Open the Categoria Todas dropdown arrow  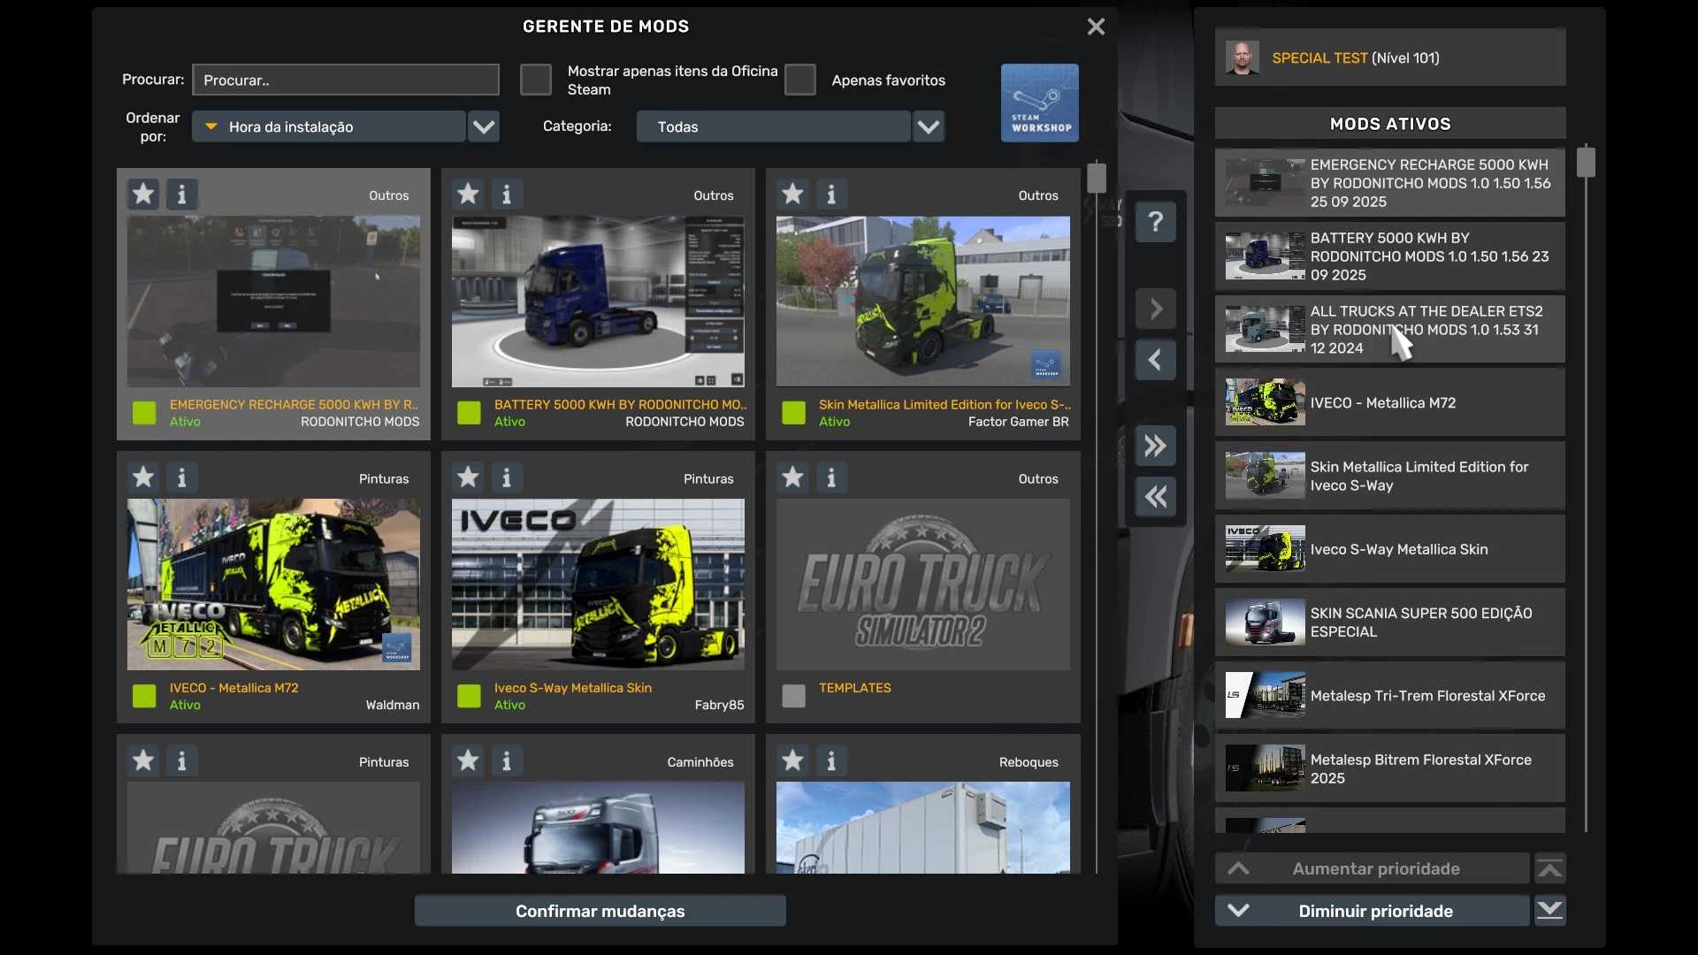[x=928, y=126]
